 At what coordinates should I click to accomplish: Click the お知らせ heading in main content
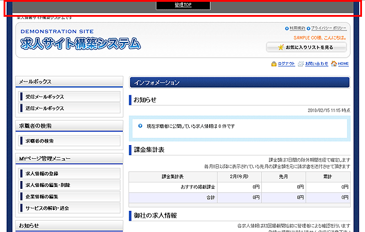[145, 100]
